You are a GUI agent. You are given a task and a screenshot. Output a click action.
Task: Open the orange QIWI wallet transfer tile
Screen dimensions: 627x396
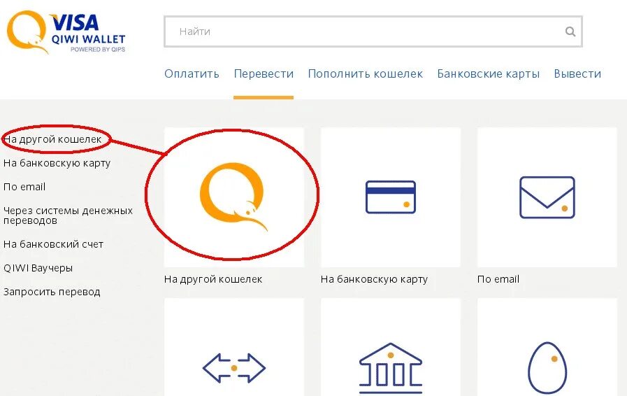(x=234, y=197)
